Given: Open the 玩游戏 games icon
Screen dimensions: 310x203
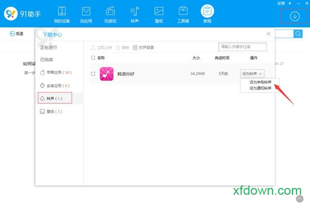Looking at the screenshot, I should [x=110, y=11].
